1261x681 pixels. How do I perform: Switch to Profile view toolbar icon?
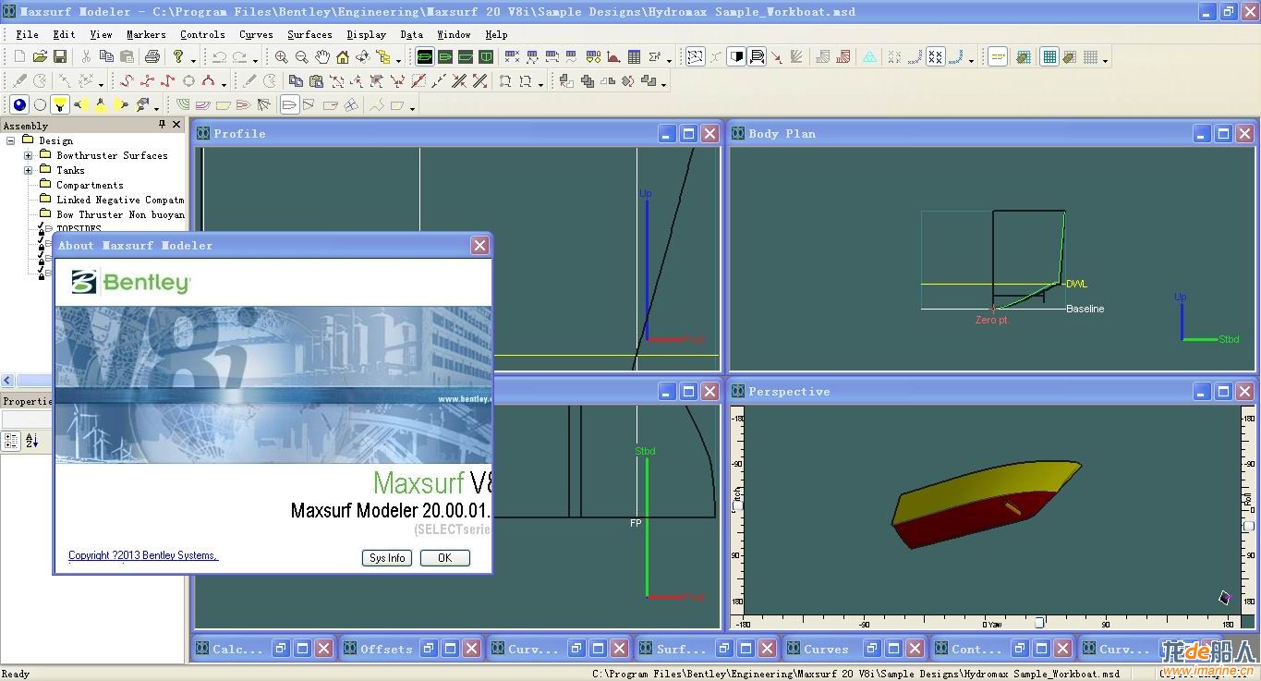[466, 57]
